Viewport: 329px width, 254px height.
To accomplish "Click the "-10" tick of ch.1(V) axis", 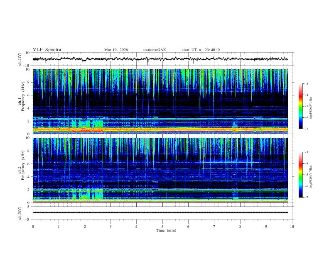I will [x=27, y=66].
